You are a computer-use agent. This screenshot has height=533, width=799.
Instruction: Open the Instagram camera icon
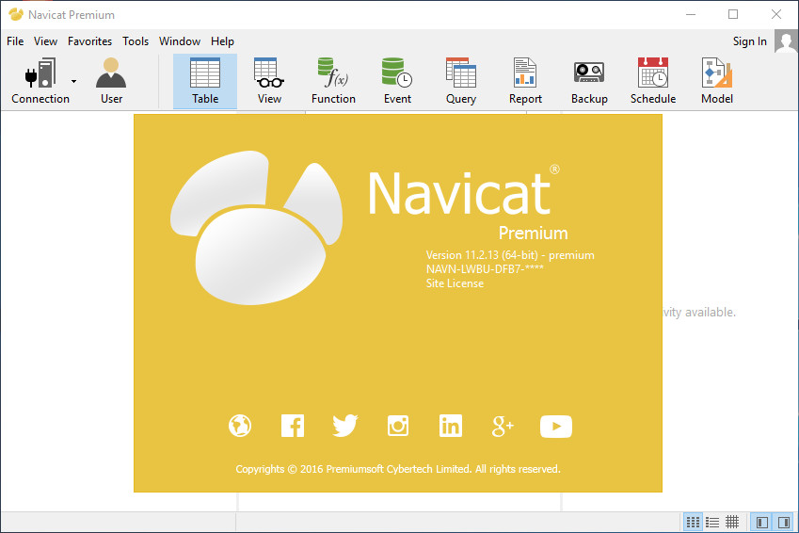click(397, 426)
